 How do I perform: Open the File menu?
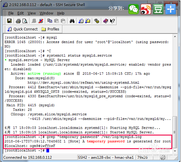(x=11, y=13)
